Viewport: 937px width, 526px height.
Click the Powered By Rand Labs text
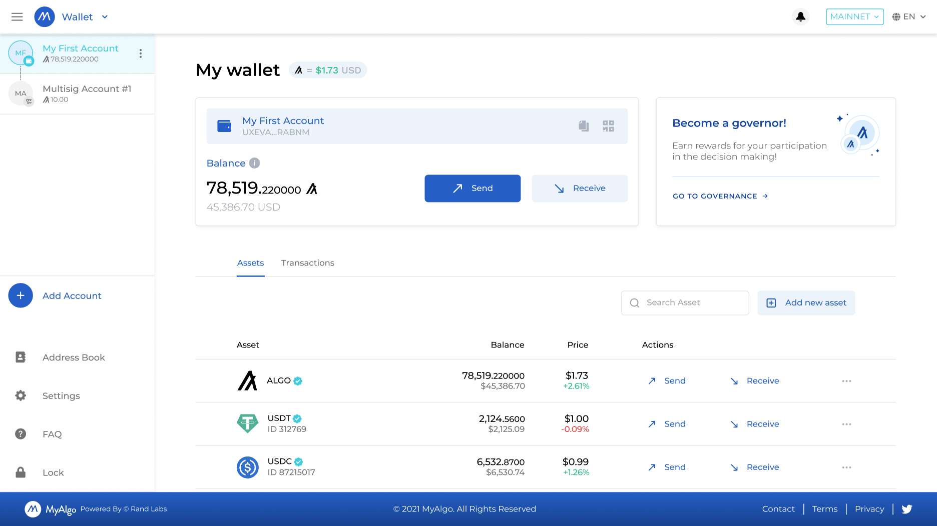click(x=124, y=509)
